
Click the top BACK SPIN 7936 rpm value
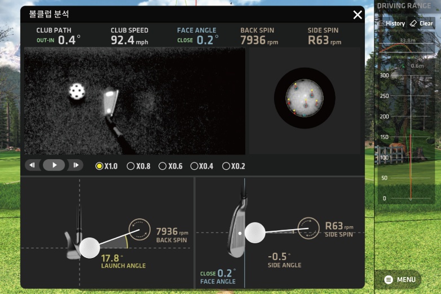point(259,40)
